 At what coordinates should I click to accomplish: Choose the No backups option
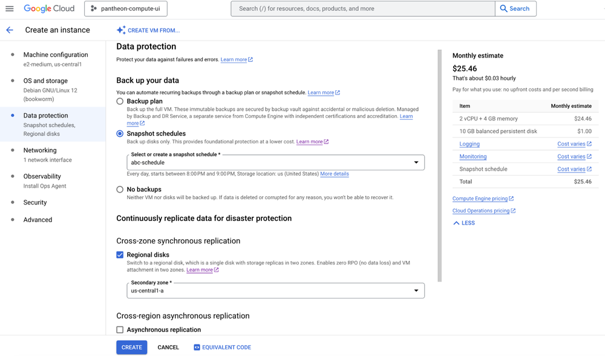[x=119, y=189]
